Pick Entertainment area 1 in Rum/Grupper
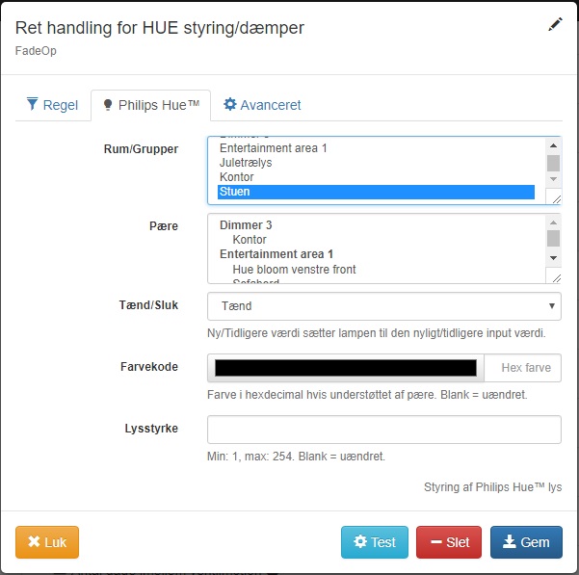This screenshot has width=579, height=575. pos(274,148)
